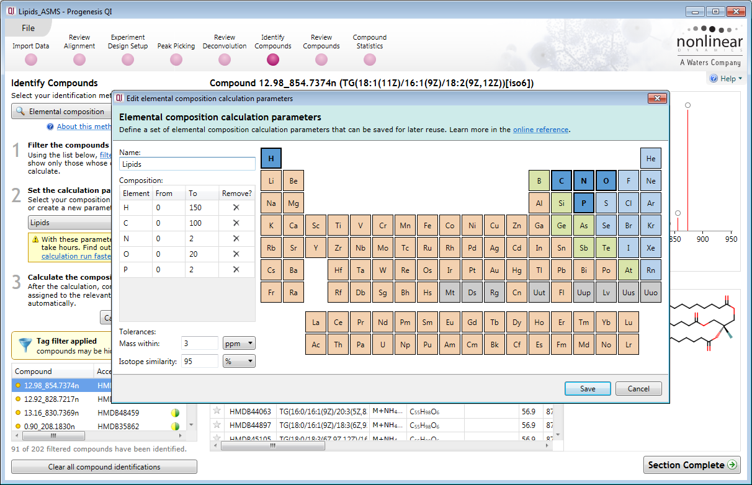
Task: Open mass tolerance ppm unit dropdown
Action: (239, 343)
